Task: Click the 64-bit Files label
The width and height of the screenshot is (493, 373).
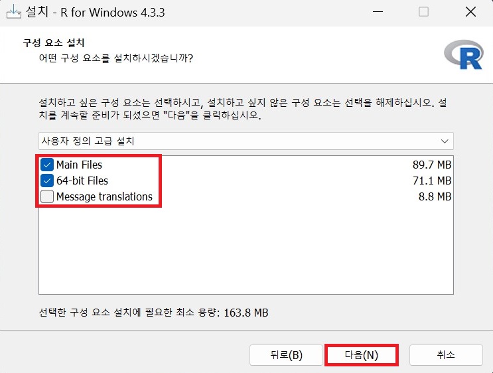Action: pos(82,181)
